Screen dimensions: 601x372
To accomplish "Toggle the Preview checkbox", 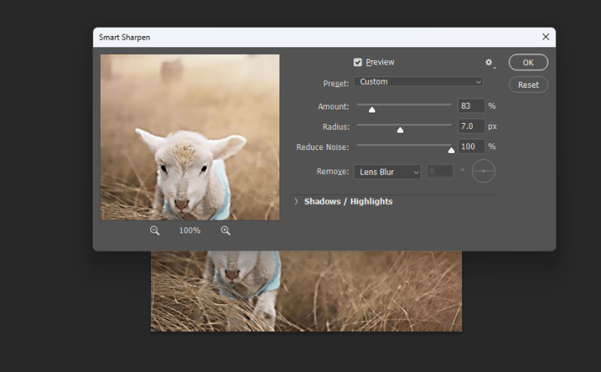I will [358, 62].
